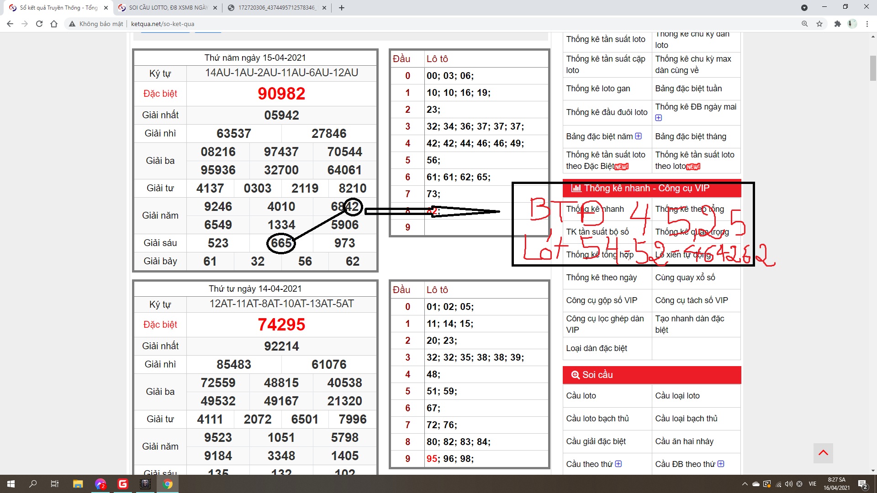The image size is (877, 493).
Task: Open 'Cầu loại loto' link
Action: (677, 396)
